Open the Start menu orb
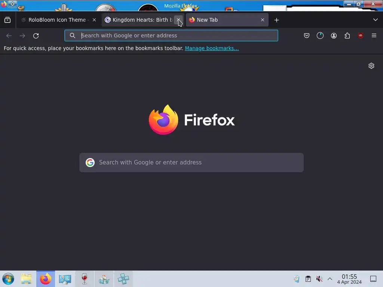 (8, 279)
